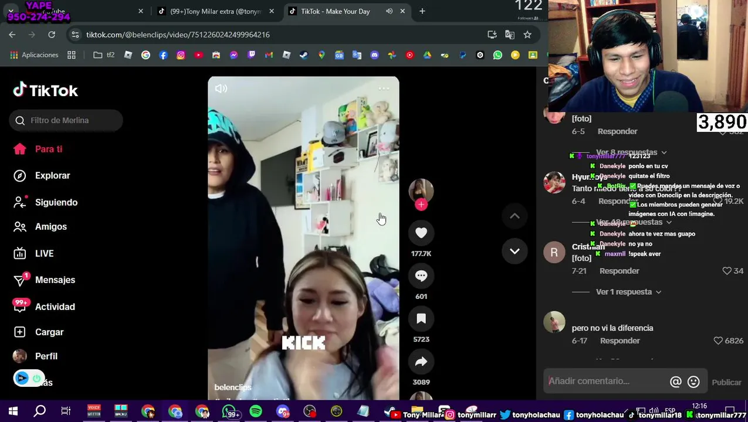Open the Instagram bookmark
Viewport: 748px width, 422px height.
[181, 55]
